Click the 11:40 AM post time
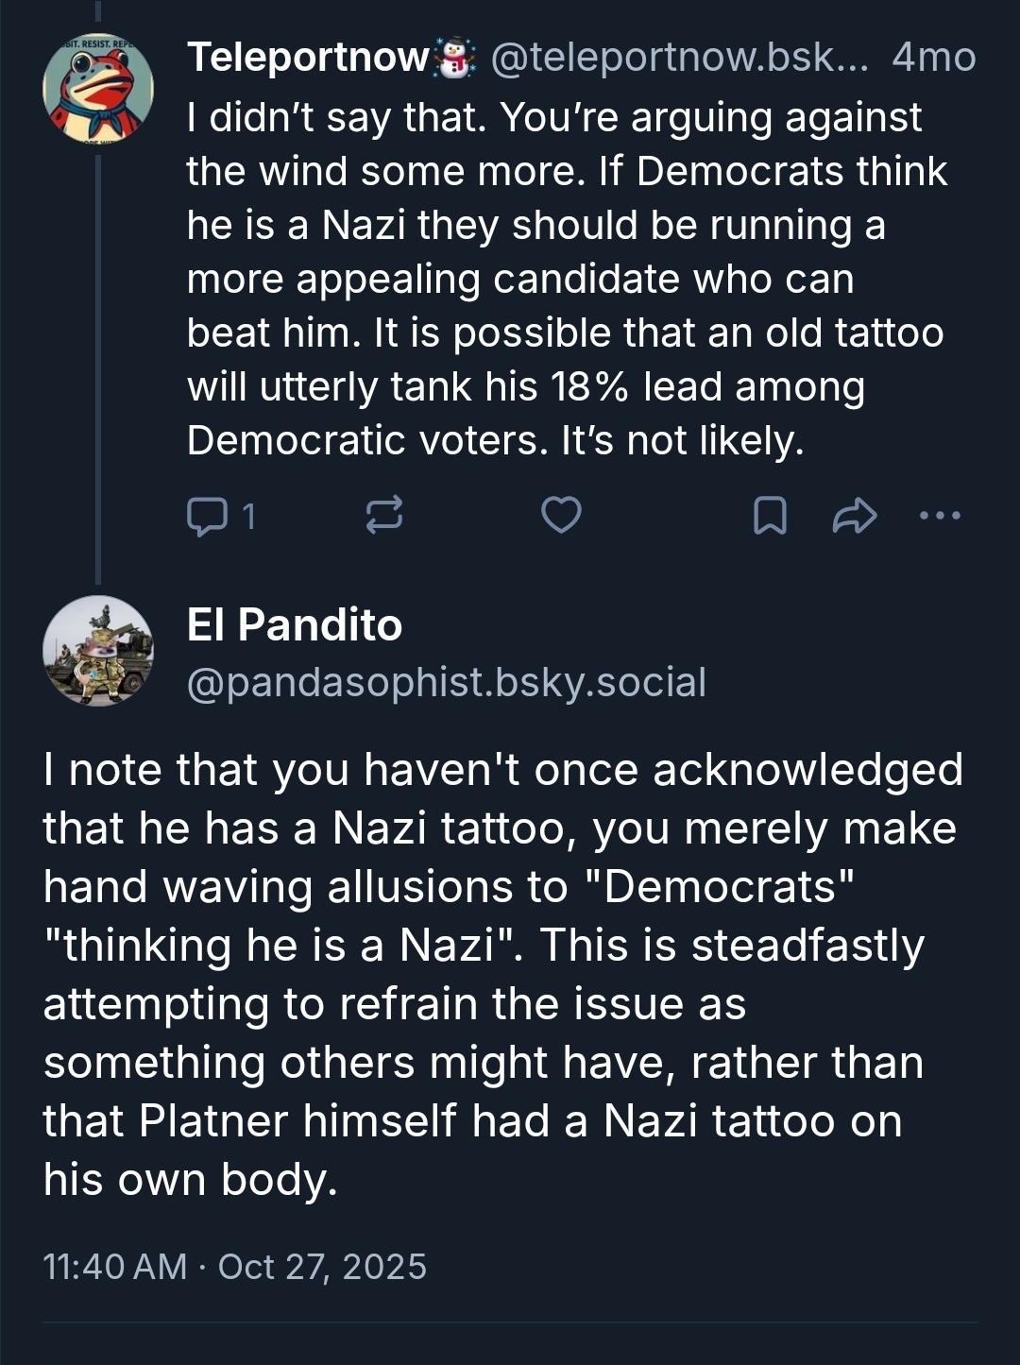This screenshot has width=1020, height=1365. [115, 1267]
